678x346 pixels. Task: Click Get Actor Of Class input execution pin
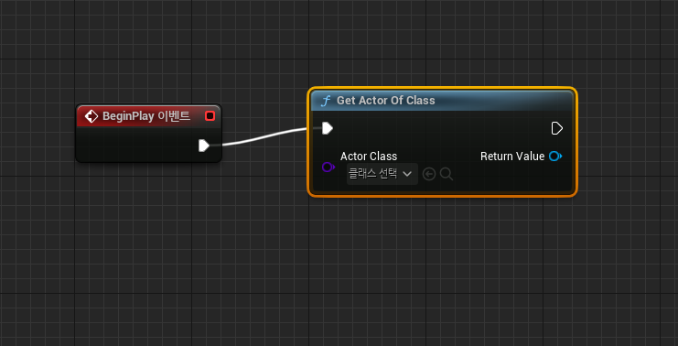pyautogui.click(x=328, y=128)
